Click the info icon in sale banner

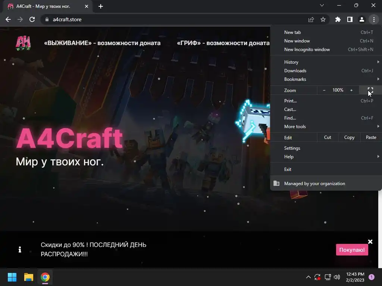coord(20,249)
